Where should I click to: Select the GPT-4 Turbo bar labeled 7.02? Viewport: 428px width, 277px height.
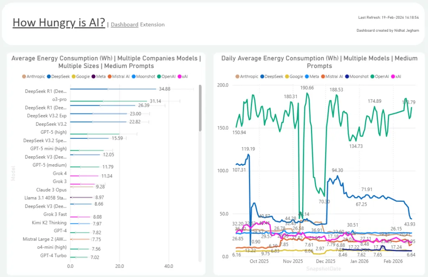coord(79,257)
